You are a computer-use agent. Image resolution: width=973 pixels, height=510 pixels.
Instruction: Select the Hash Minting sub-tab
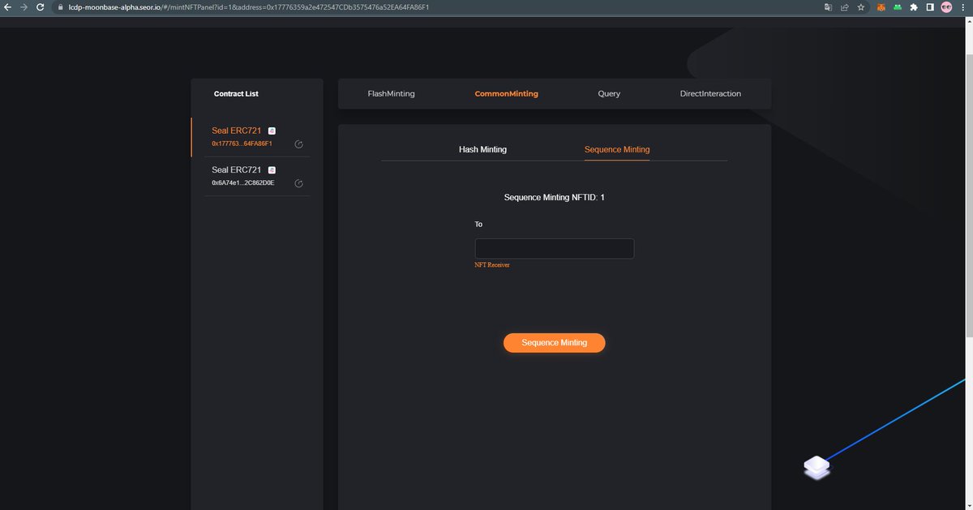click(482, 149)
